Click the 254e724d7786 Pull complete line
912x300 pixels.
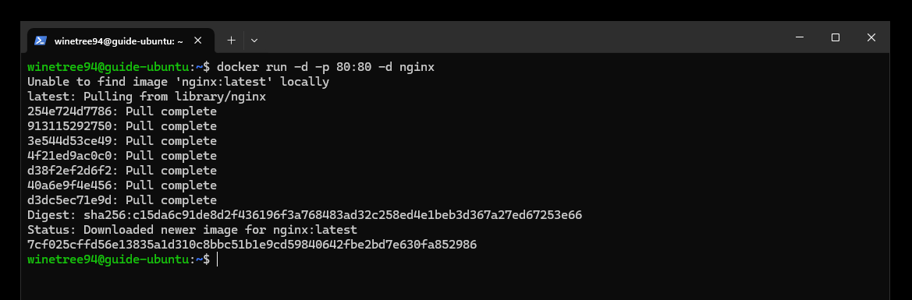(122, 111)
